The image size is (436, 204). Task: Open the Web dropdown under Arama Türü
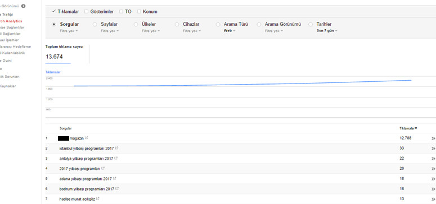[x=230, y=31]
